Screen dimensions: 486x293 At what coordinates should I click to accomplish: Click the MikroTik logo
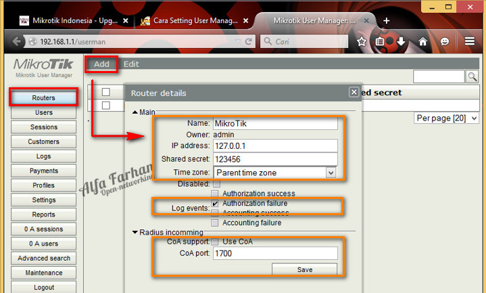click(43, 64)
